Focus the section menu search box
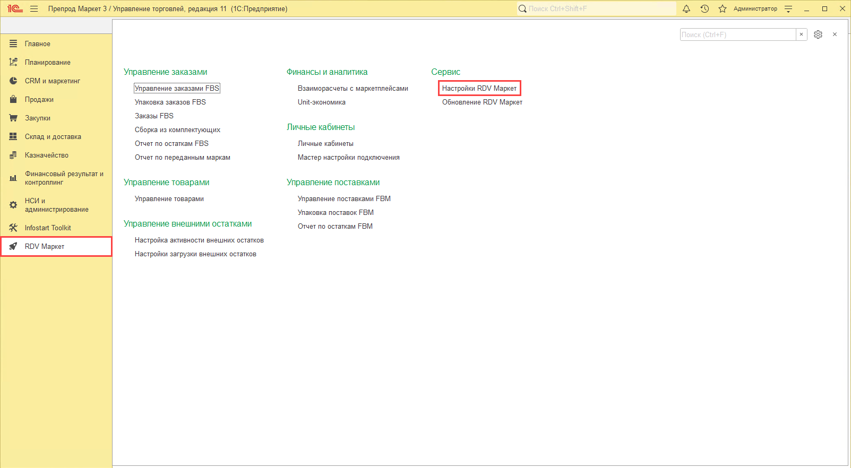 737,34
